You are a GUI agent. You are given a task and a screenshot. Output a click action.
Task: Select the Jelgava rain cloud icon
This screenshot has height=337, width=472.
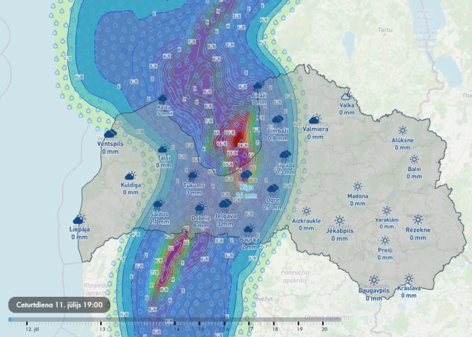tap(225, 205)
